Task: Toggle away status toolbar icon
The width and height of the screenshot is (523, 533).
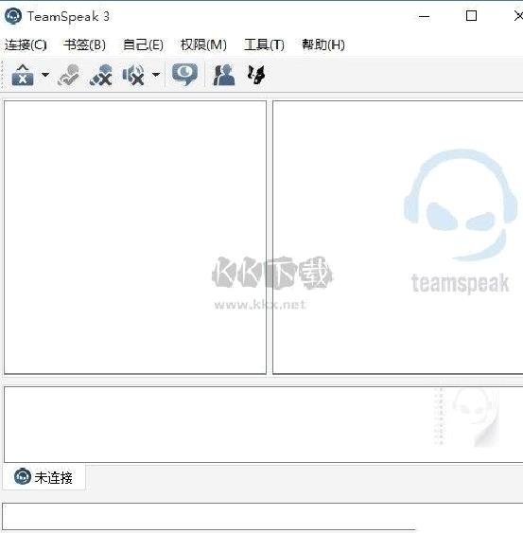Action: tap(68, 75)
